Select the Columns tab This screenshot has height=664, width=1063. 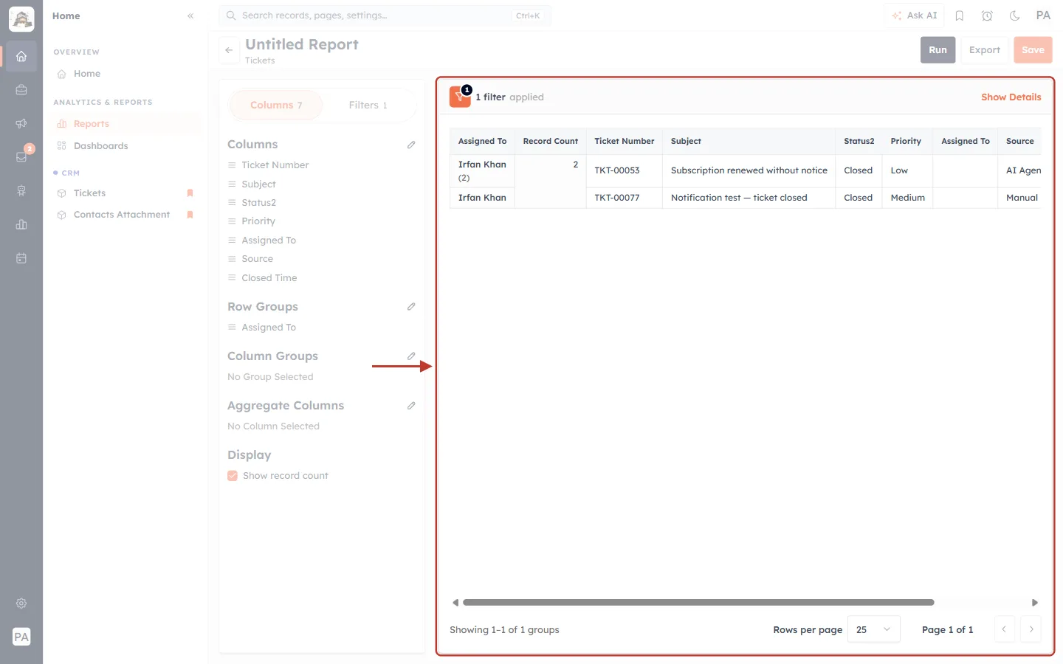tap(276, 106)
